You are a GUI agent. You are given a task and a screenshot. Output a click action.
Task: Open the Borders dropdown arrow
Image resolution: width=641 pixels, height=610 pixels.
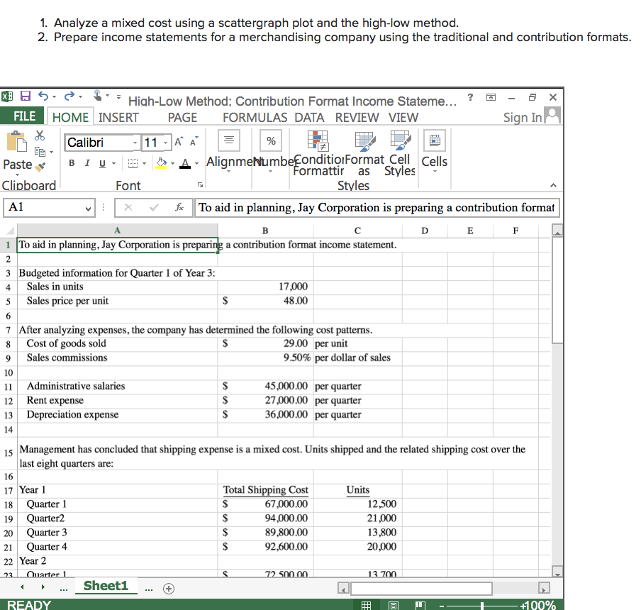[145, 164]
